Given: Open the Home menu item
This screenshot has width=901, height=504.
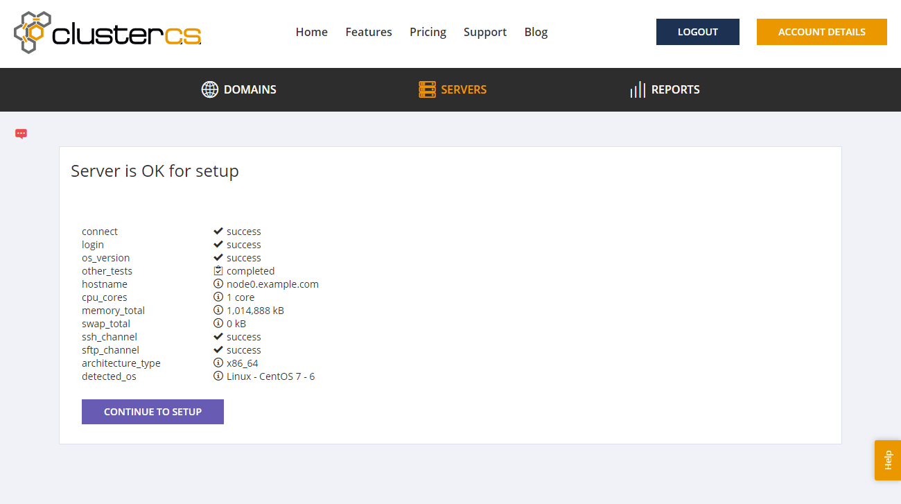Looking at the screenshot, I should (x=311, y=32).
